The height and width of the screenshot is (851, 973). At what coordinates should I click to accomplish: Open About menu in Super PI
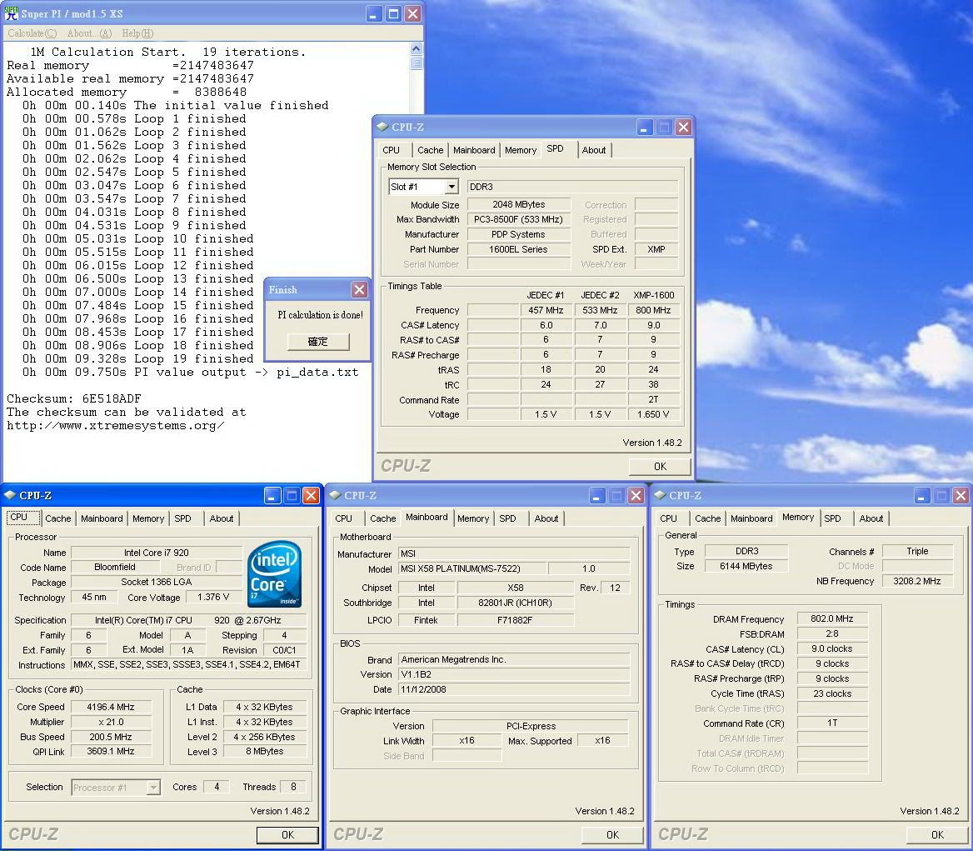pos(89,33)
